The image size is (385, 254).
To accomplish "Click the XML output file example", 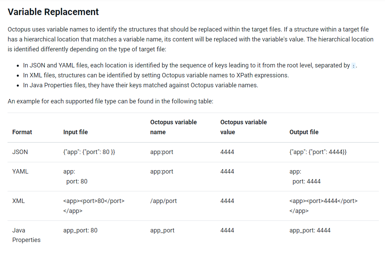I will click(x=323, y=206).
